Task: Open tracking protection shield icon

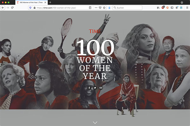Action: click(x=30, y=8)
